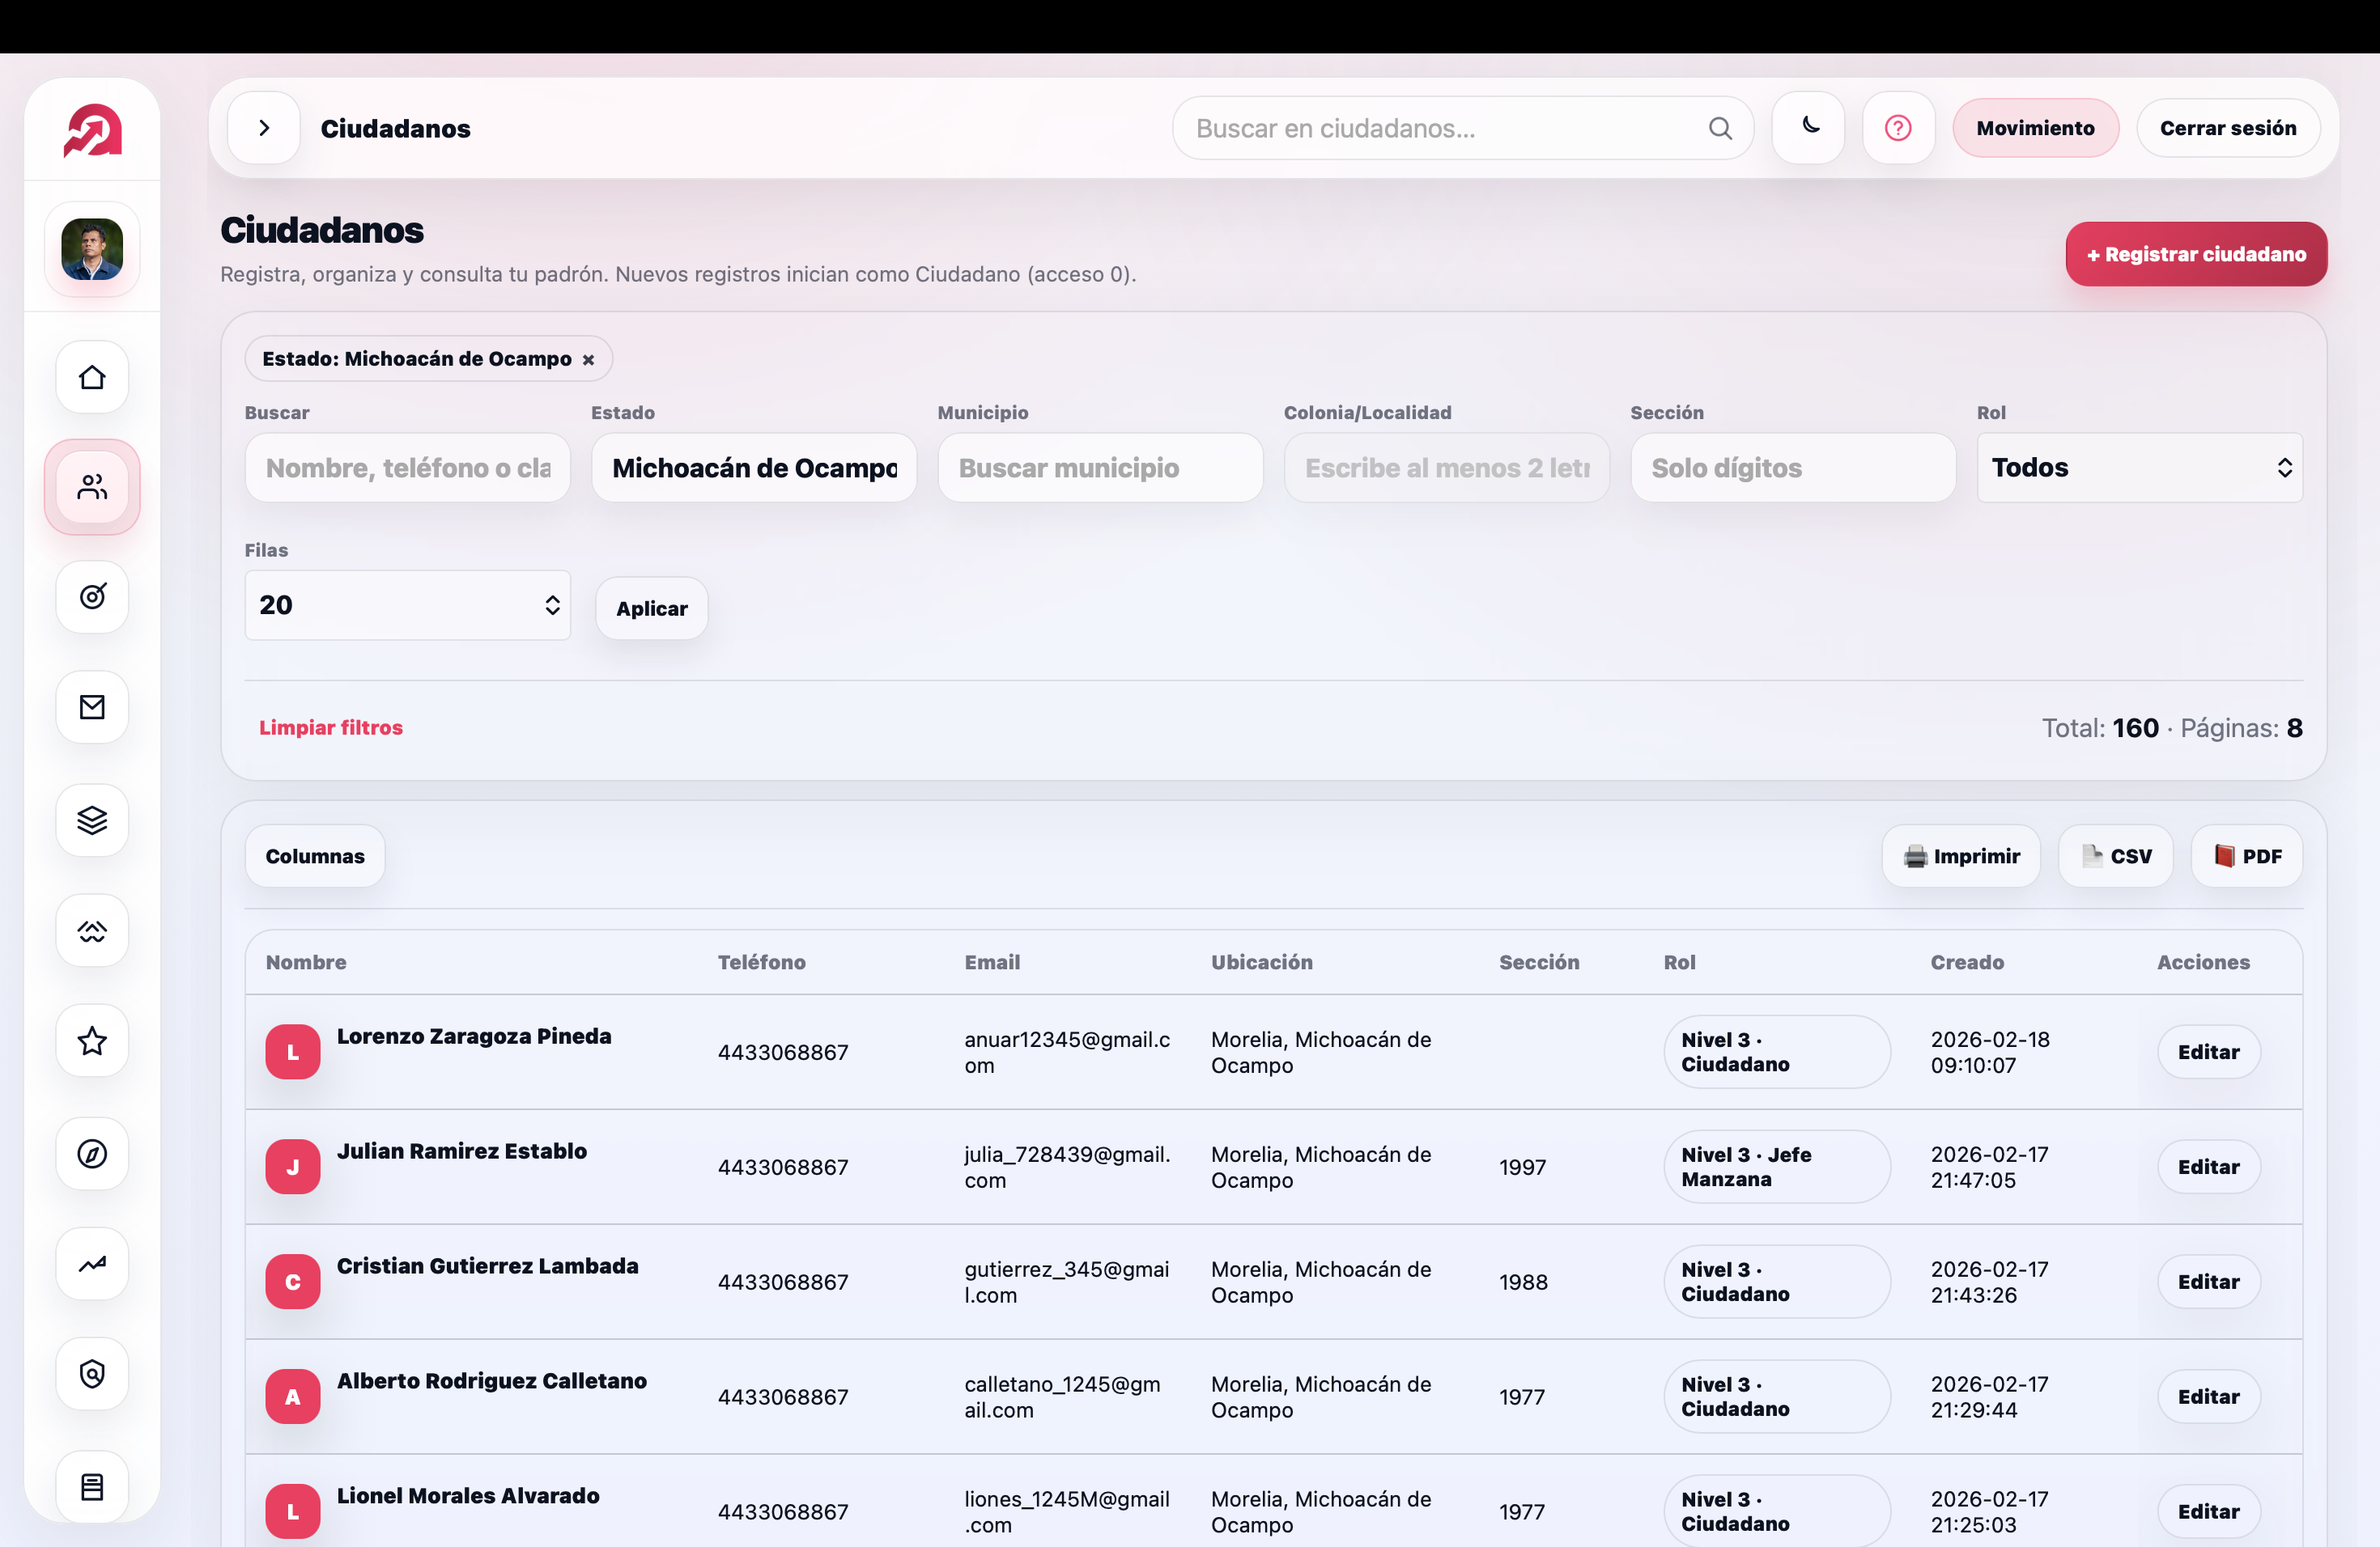Image resolution: width=2380 pixels, height=1547 pixels.
Task: Open the star icon in sidebar
Action: [92, 1041]
